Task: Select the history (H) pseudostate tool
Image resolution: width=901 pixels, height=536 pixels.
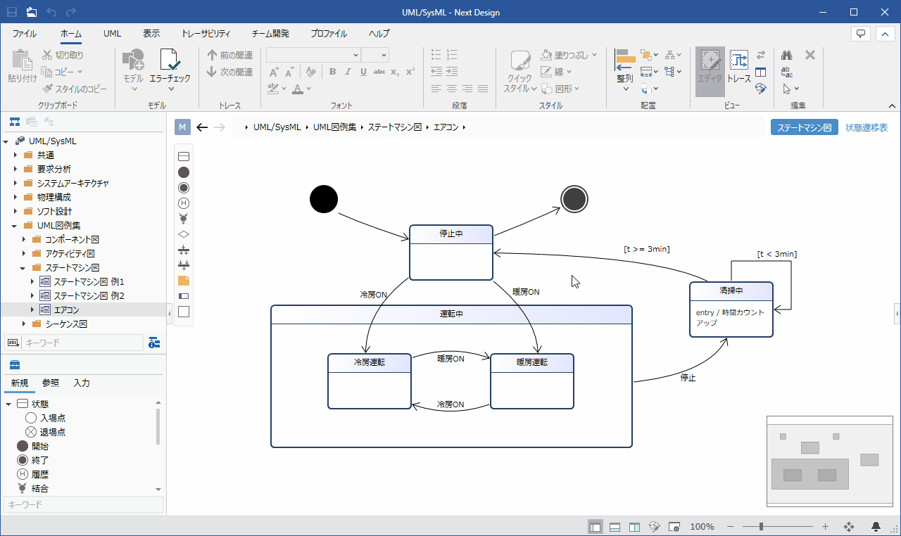Action: pyautogui.click(x=184, y=203)
